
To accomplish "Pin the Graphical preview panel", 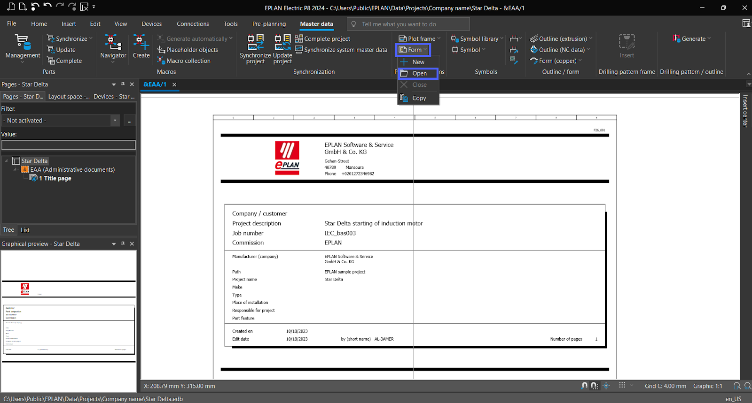I will click(x=123, y=244).
